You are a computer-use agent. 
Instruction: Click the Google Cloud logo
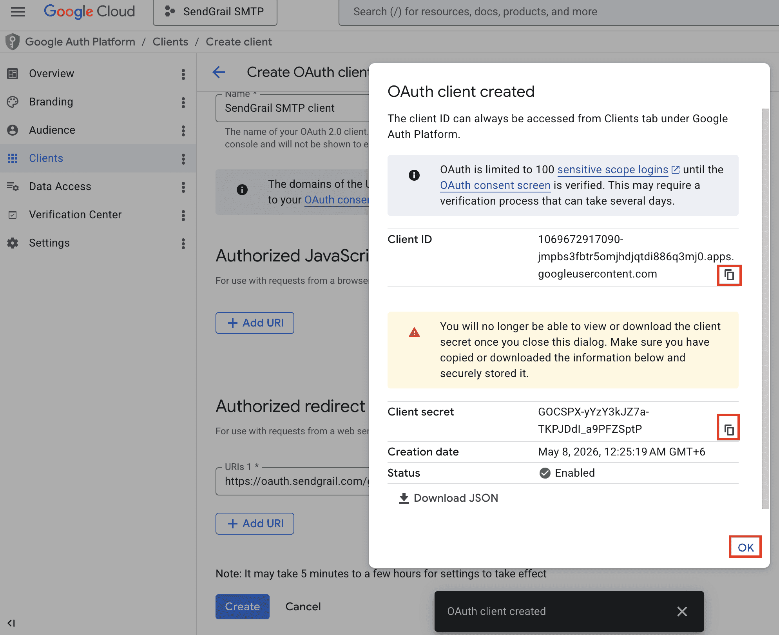point(89,12)
